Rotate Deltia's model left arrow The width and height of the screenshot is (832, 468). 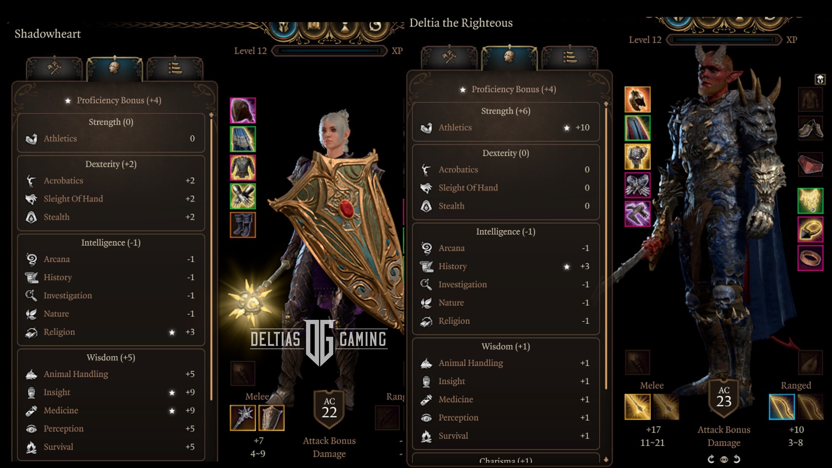(711, 459)
